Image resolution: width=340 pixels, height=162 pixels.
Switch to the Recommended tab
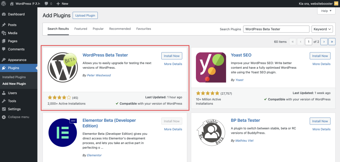(x=120, y=29)
